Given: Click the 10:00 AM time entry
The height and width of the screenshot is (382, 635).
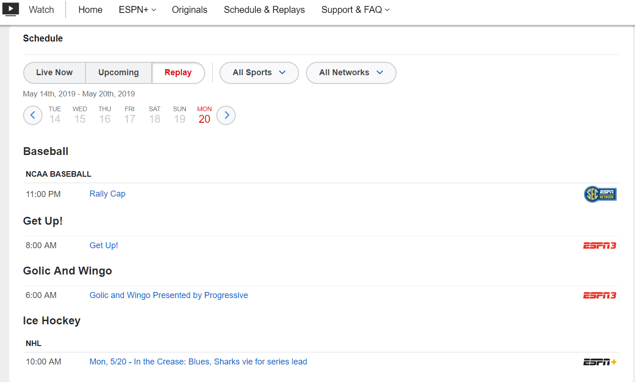Looking at the screenshot, I should point(43,362).
